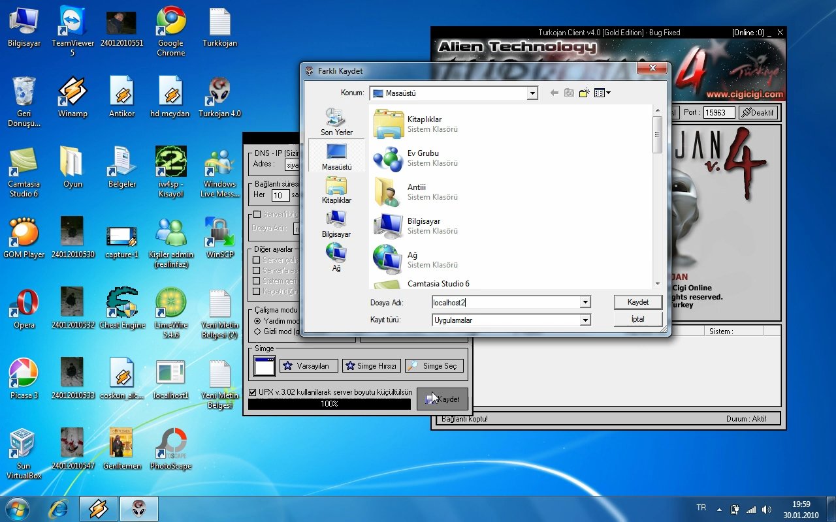The image size is (836, 522).
Task: Open the PhotoScape desktop shortcut
Action: point(171,450)
